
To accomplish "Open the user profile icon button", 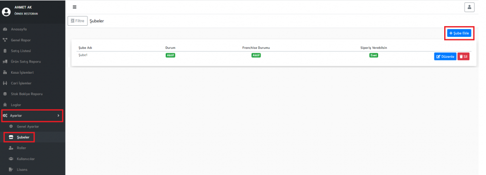I will tap(469, 7).
